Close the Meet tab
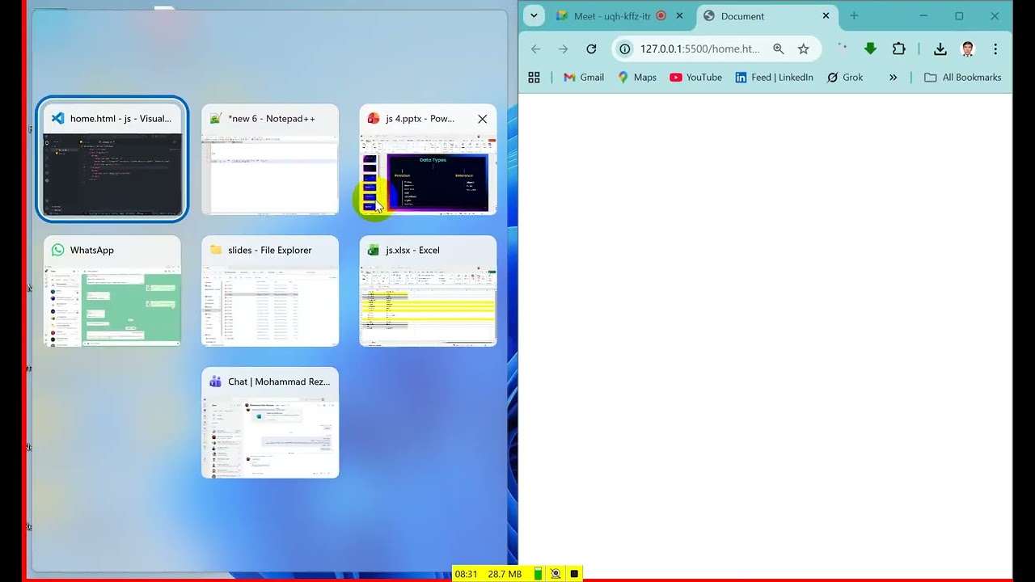 point(680,16)
